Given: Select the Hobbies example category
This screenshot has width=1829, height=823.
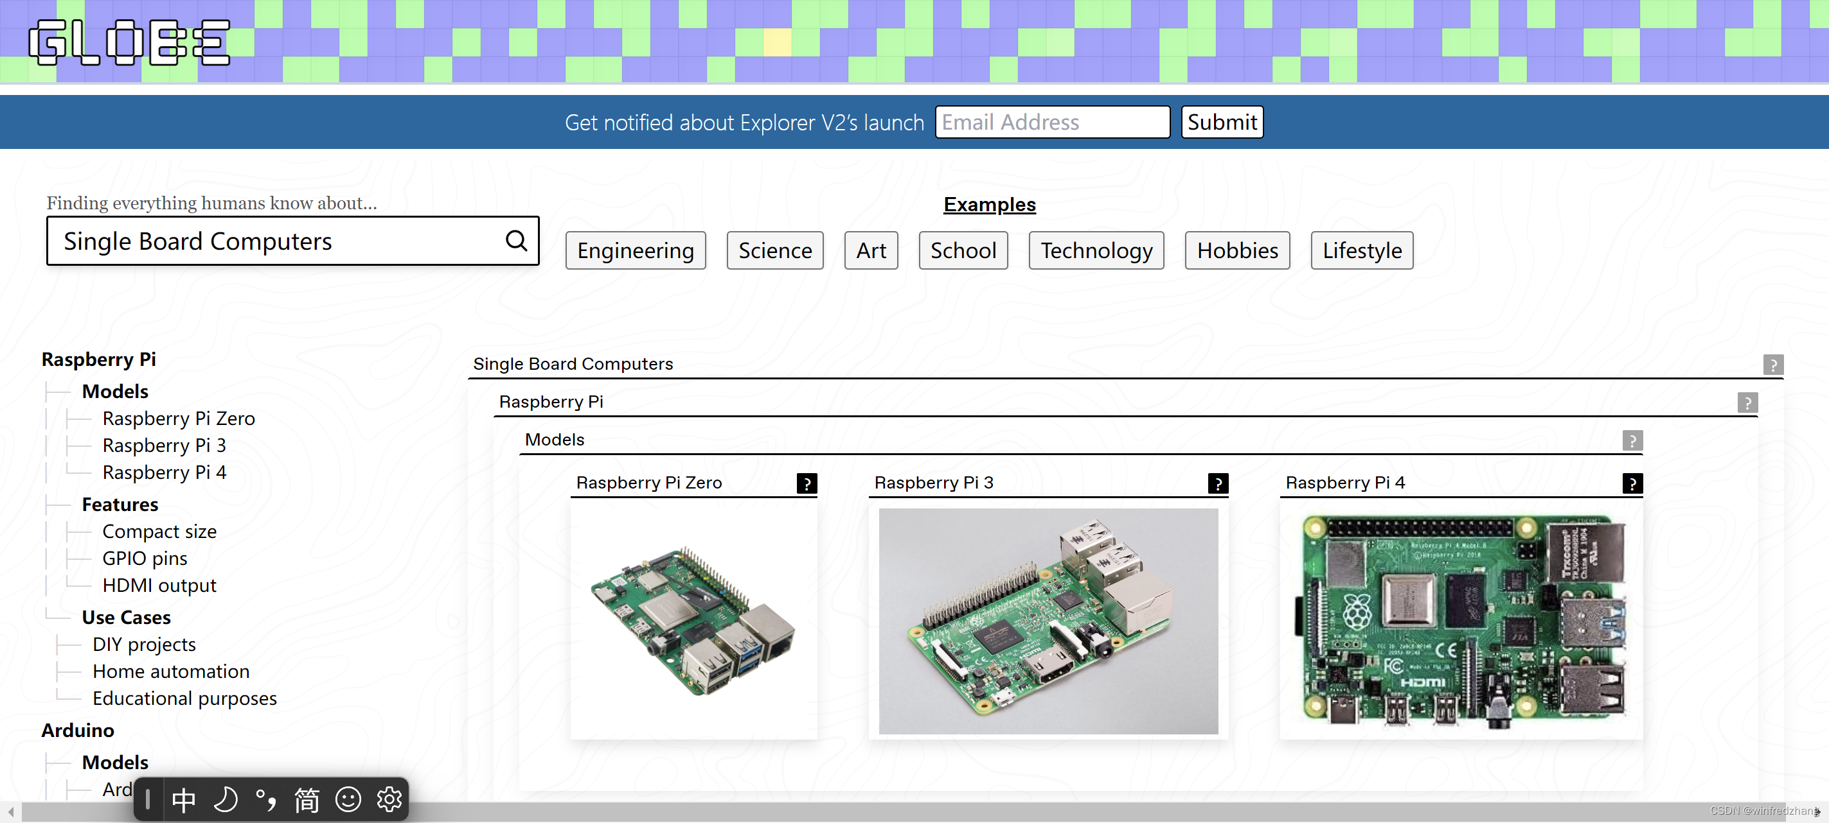Looking at the screenshot, I should click(x=1237, y=250).
